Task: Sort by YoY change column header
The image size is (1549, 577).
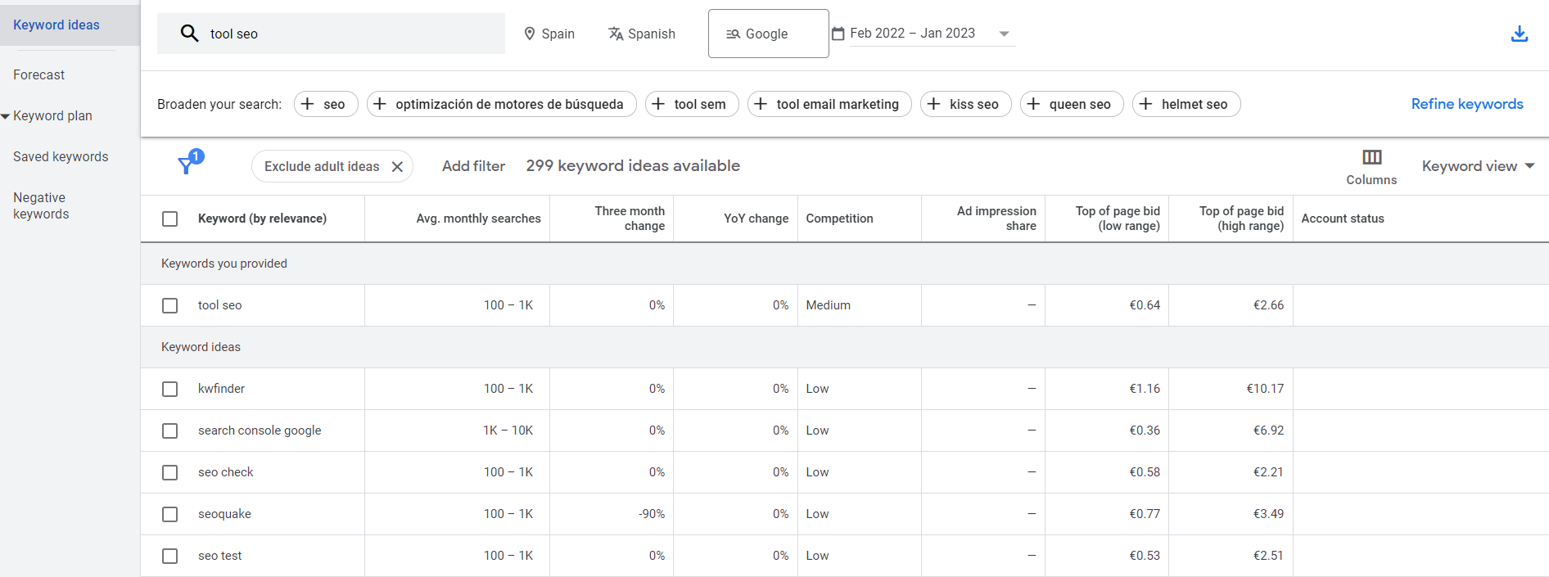Action: point(756,219)
